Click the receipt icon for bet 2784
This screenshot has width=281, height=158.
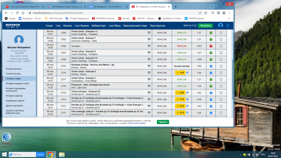[x=221, y=33]
